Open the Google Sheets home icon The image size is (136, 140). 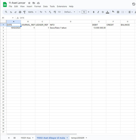point(5,5)
